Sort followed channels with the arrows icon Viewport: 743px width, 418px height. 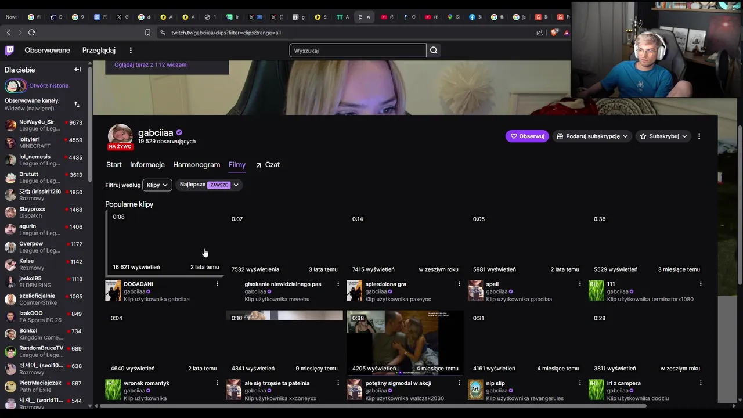[x=77, y=105]
